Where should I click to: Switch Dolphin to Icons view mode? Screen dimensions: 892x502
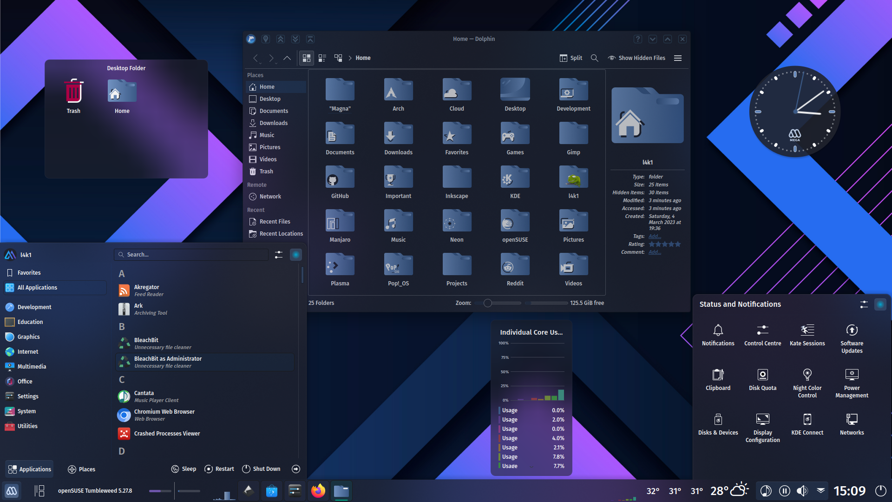(x=307, y=58)
